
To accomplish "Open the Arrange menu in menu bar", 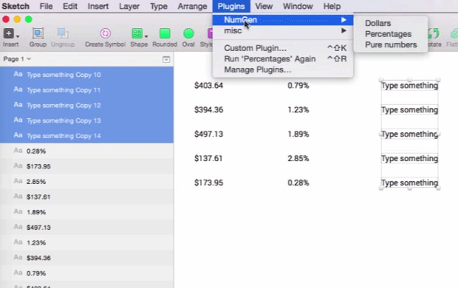I will click(192, 6).
